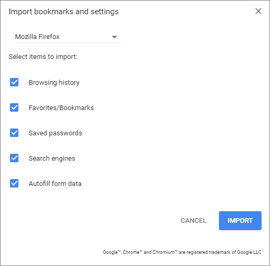Toggle the Autofill form data checkbox
Image resolution: width=270 pixels, height=266 pixels.
(14, 183)
